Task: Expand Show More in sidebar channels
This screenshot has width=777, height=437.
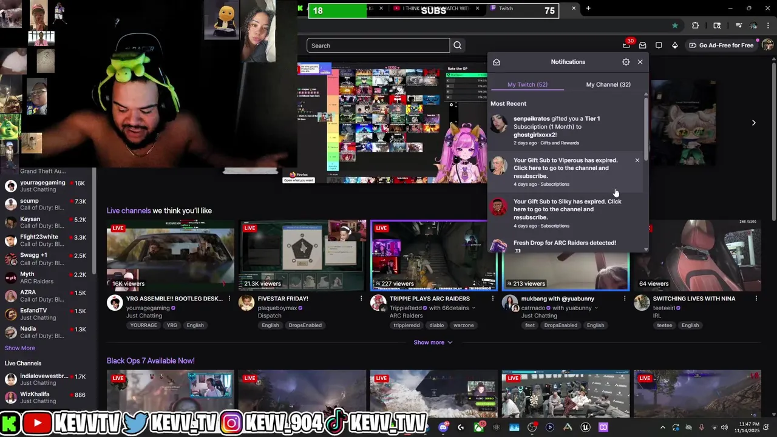Action: point(20,348)
